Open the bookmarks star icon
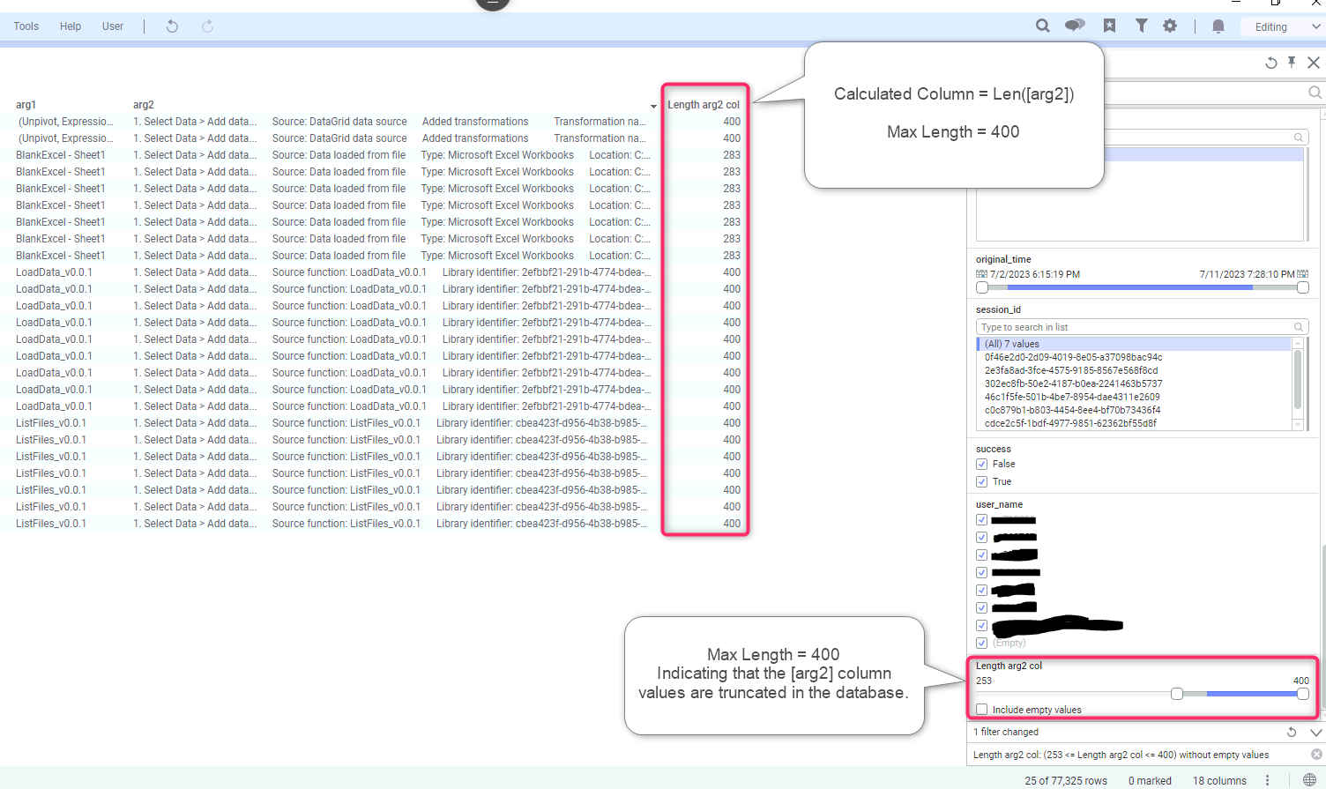The height and width of the screenshot is (789, 1326). tap(1109, 26)
